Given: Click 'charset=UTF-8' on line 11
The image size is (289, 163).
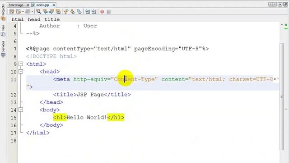Looking at the screenshot, I should (x=251, y=79).
